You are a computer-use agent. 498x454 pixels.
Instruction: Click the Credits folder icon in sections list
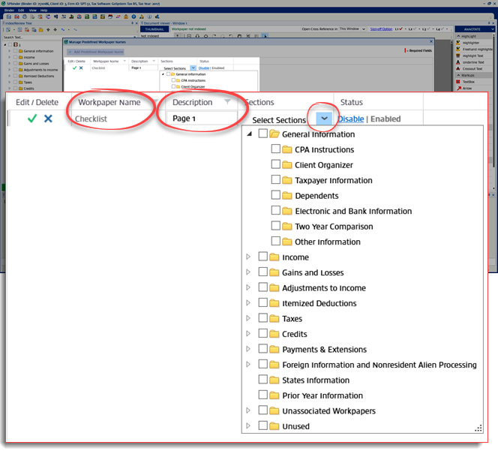click(x=274, y=334)
